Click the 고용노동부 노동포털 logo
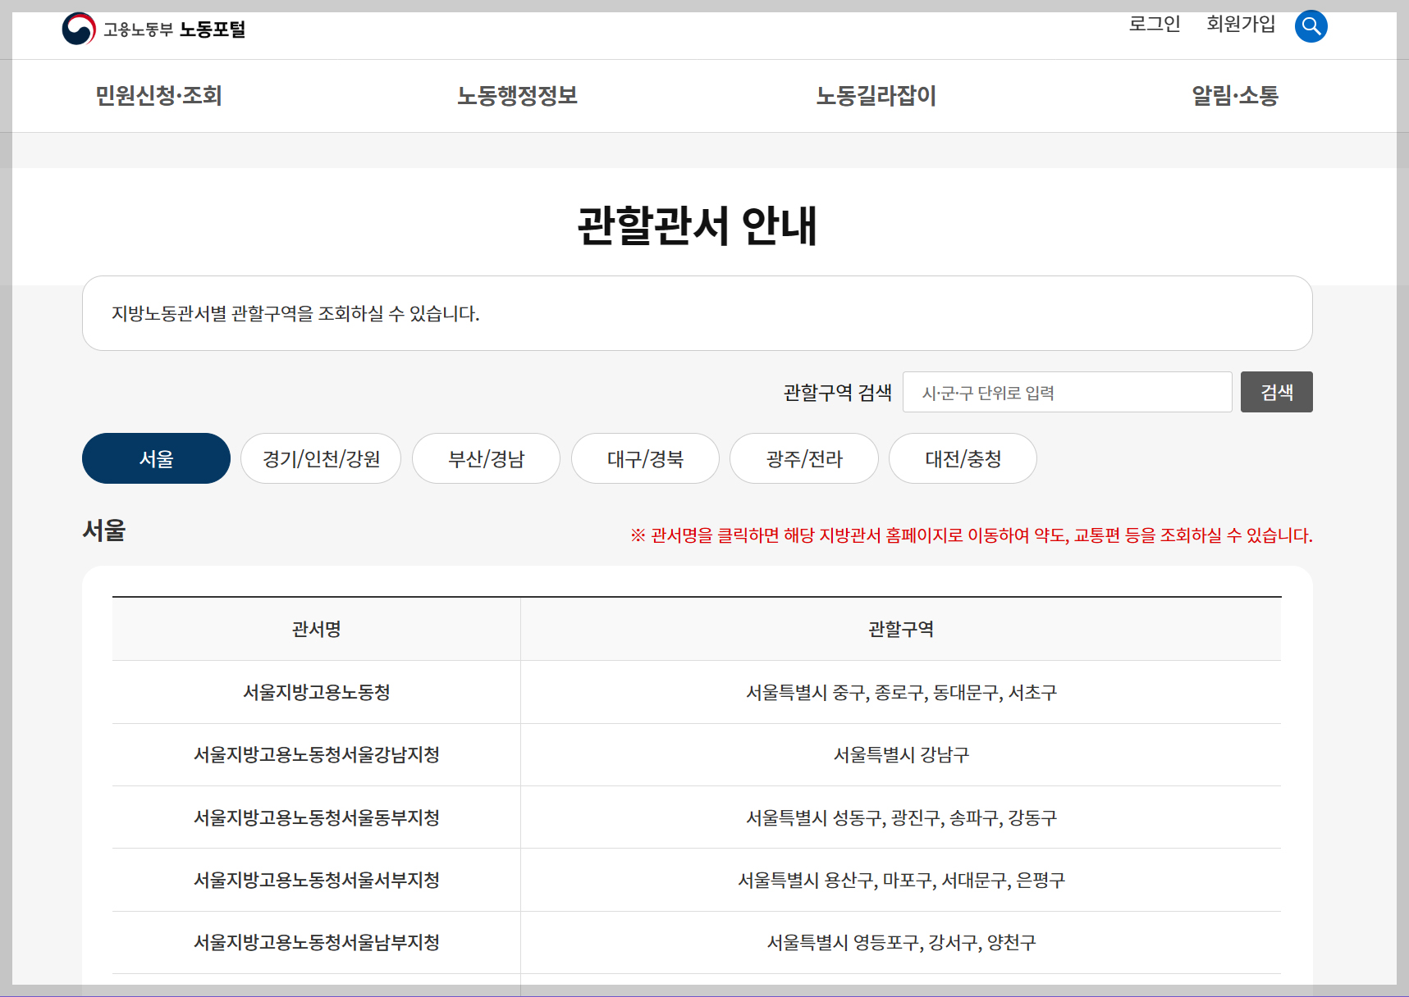The width and height of the screenshot is (1409, 997). point(156,29)
